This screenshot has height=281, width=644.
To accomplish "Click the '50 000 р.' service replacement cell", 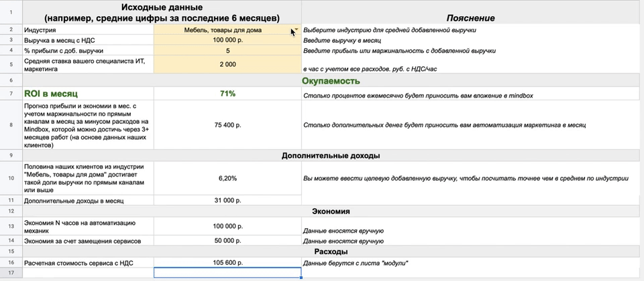I will click(227, 241).
